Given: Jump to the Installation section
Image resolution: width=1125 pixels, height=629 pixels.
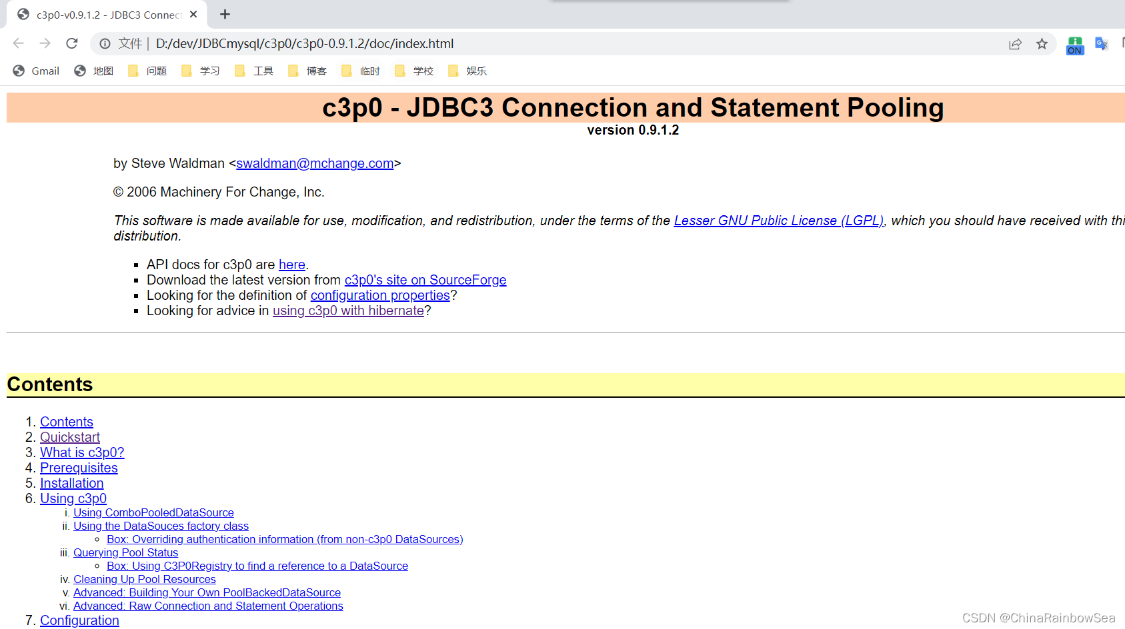Looking at the screenshot, I should pyautogui.click(x=72, y=483).
